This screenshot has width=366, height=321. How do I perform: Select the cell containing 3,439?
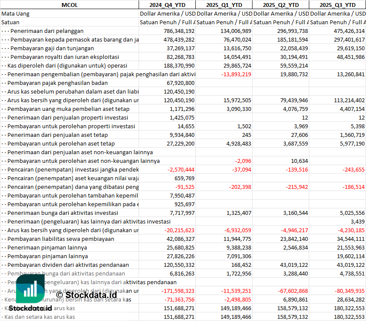[x=357, y=221]
